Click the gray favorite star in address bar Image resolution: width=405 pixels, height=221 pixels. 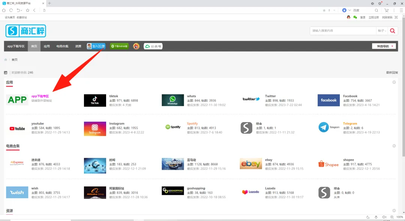click(x=324, y=10)
